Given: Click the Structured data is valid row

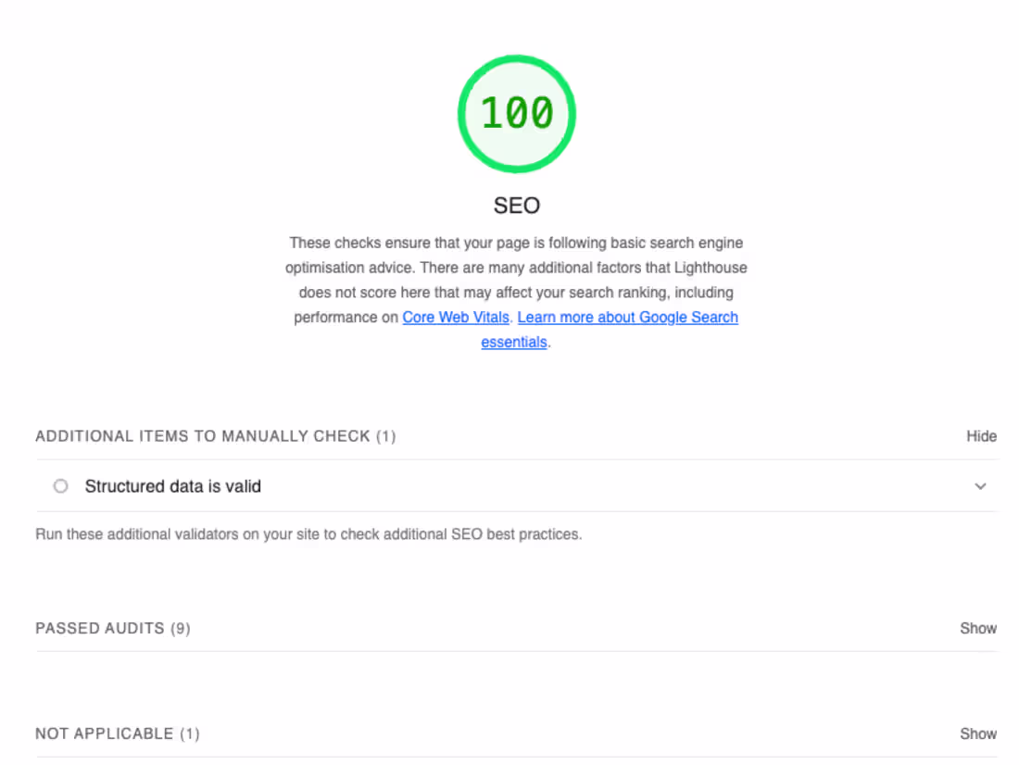Looking at the screenshot, I should pos(173,485).
